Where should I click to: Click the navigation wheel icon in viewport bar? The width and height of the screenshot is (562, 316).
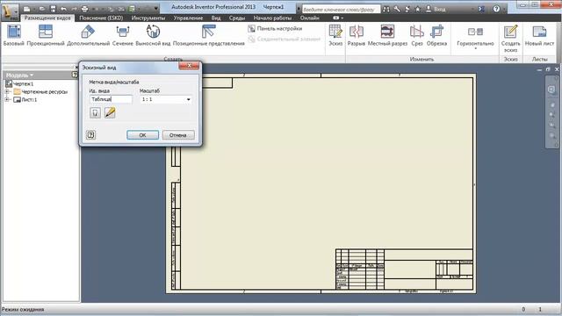(551, 90)
